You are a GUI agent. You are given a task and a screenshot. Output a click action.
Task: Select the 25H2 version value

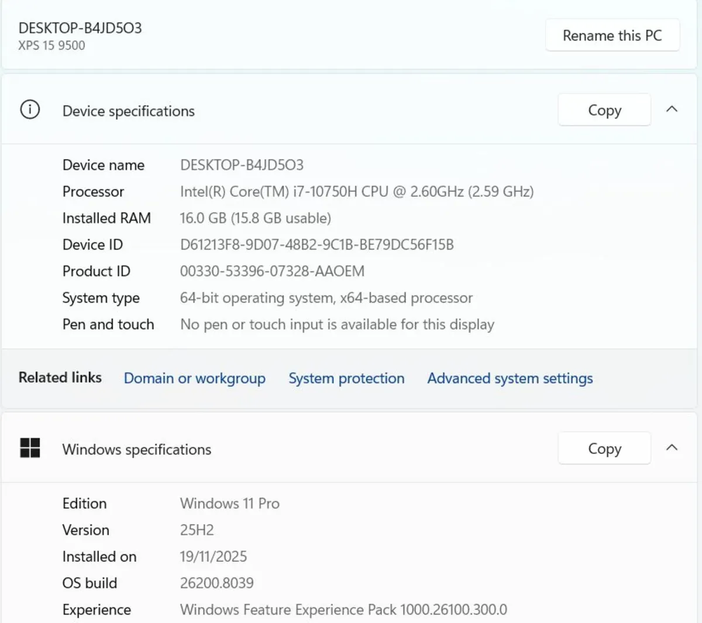(197, 530)
